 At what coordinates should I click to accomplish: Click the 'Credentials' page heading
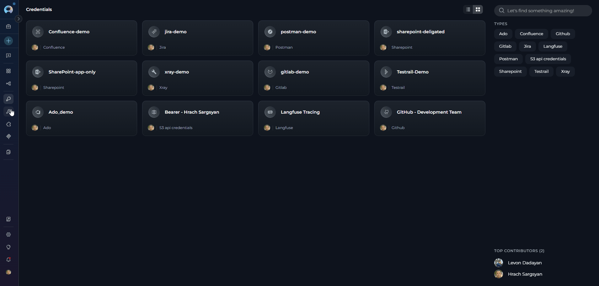(x=39, y=9)
